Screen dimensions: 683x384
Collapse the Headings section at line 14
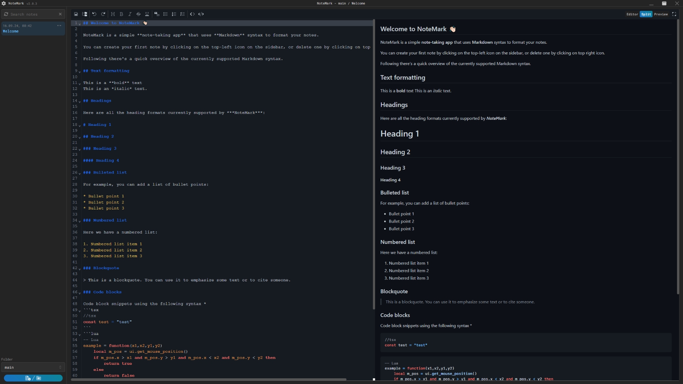80,101
